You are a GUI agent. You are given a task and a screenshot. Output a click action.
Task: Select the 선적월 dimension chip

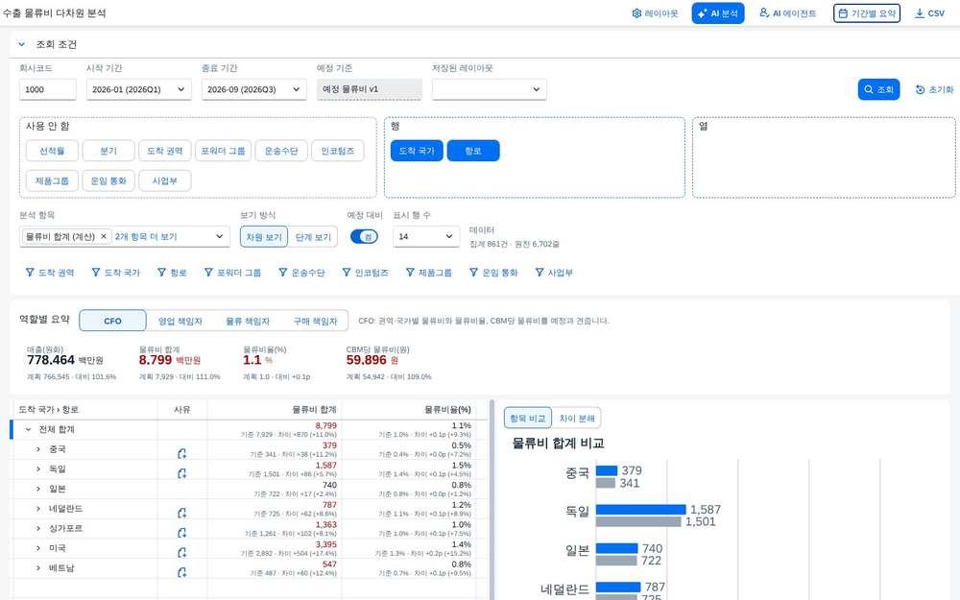pyautogui.click(x=52, y=151)
